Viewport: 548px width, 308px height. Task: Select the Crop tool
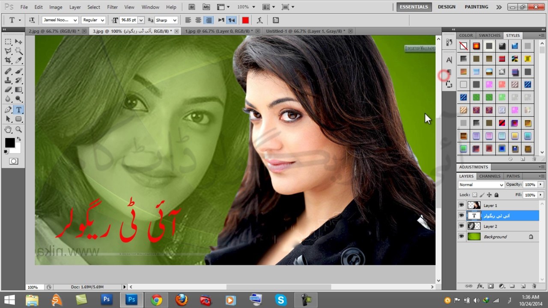tap(8, 60)
